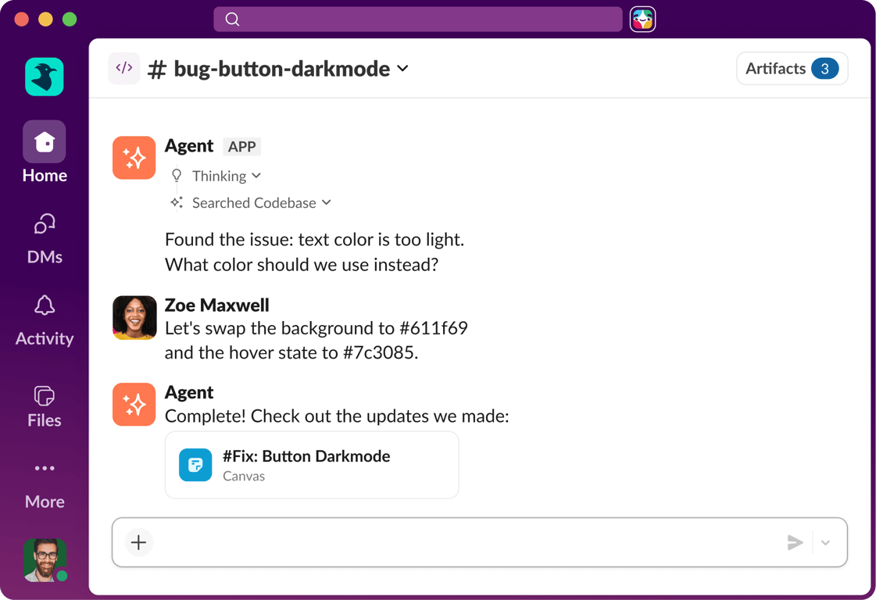Expand the Thinking step chevron
The image size is (876, 600).
pyautogui.click(x=256, y=176)
